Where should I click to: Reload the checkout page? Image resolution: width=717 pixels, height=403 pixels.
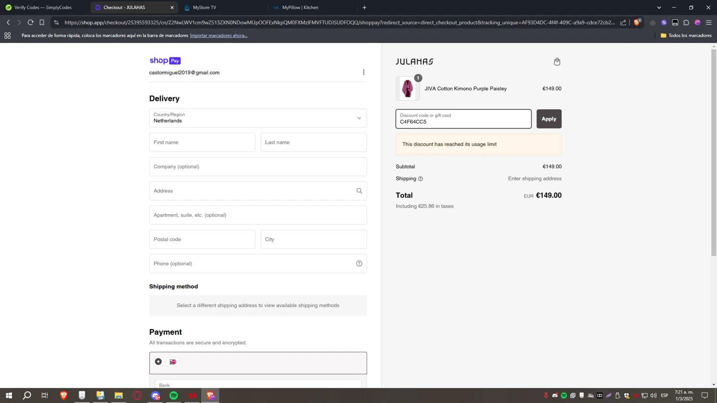31,22
